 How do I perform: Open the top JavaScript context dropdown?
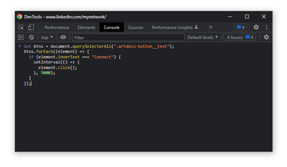click(x=47, y=37)
